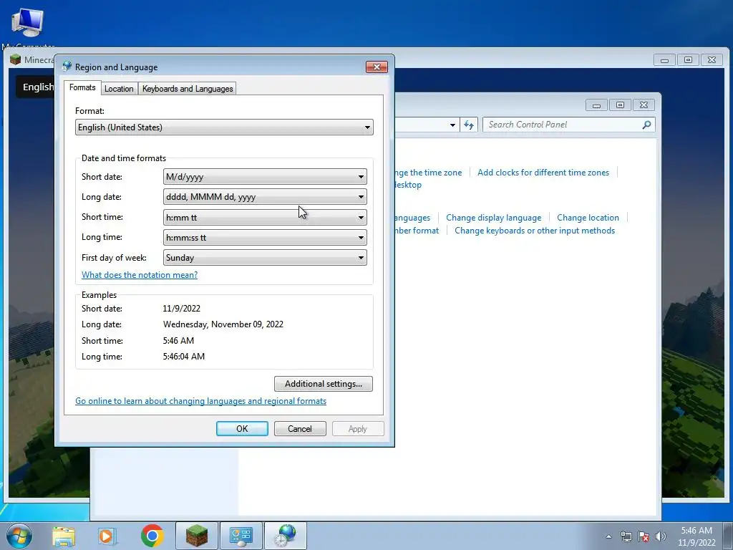Click the Cancel button
This screenshot has height=550, width=733.
coord(300,428)
